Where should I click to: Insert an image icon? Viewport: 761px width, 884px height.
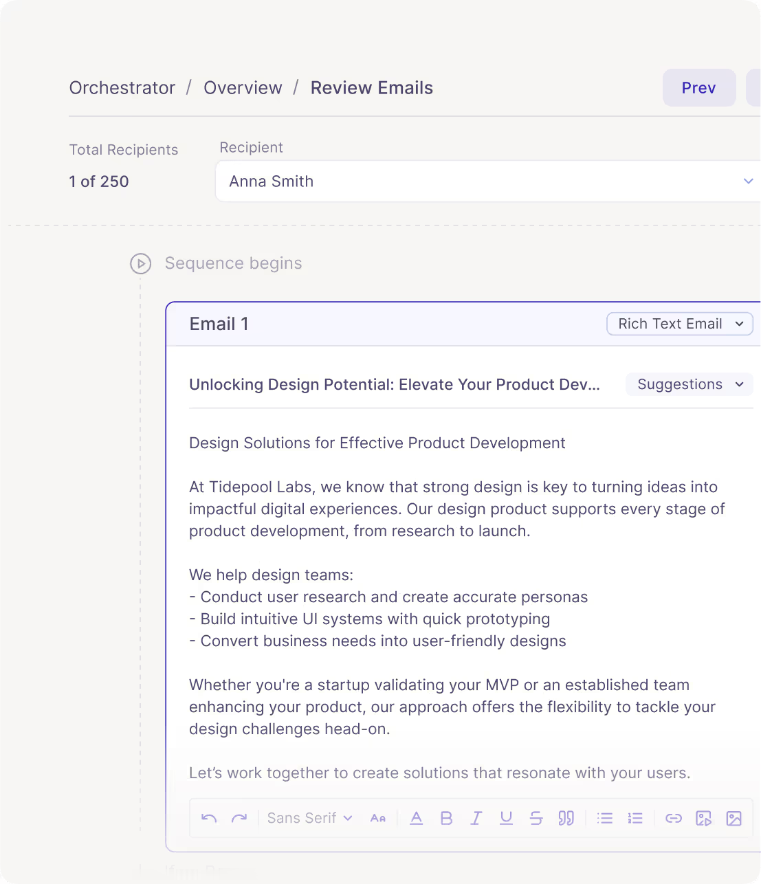(x=734, y=818)
